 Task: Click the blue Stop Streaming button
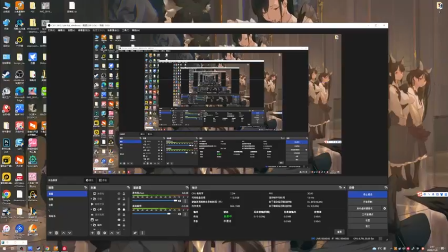point(367,194)
